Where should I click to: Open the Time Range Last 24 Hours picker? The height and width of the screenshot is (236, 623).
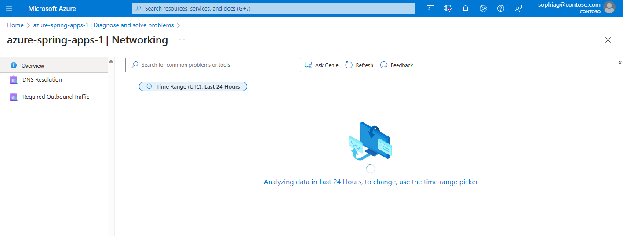193,86
